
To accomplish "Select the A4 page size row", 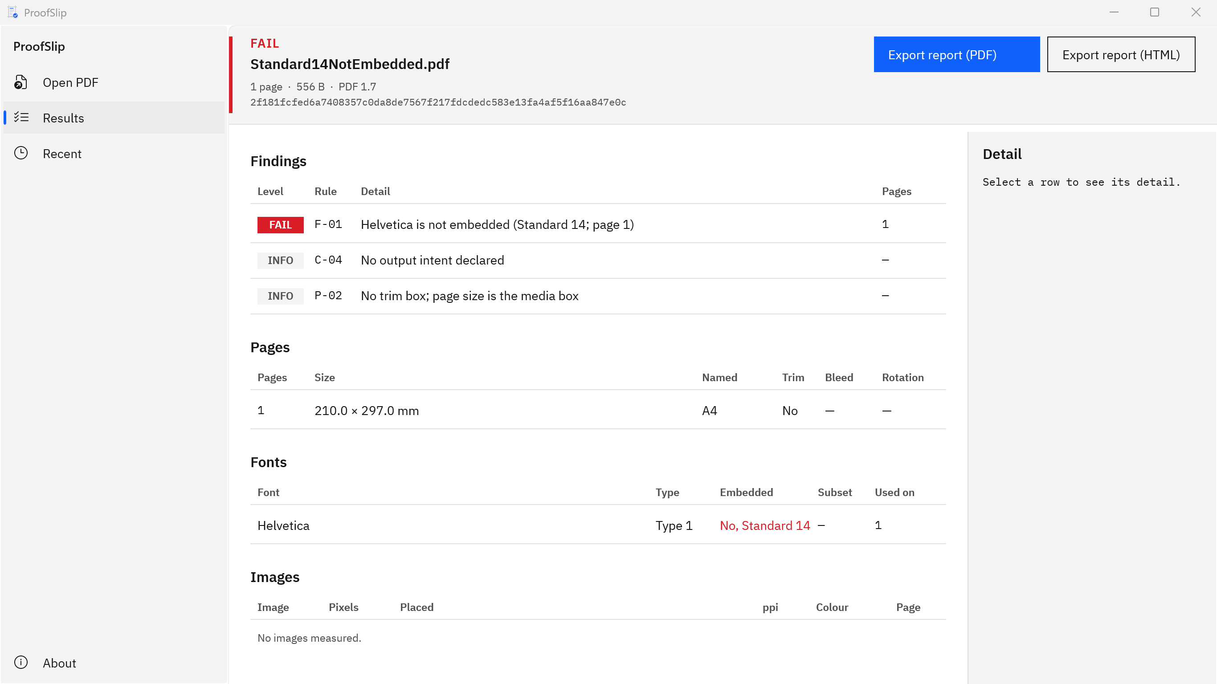I will [x=598, y=410].
